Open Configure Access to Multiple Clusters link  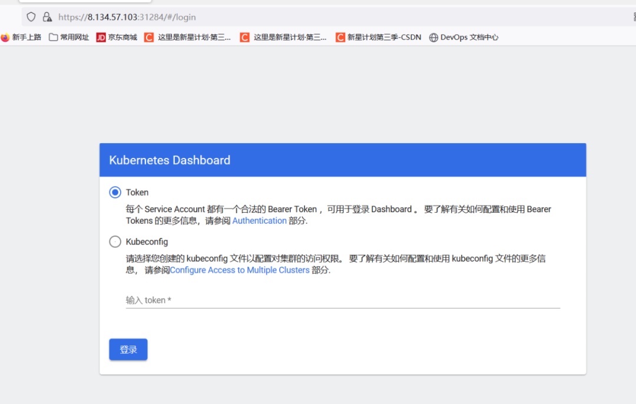[240, 270]
